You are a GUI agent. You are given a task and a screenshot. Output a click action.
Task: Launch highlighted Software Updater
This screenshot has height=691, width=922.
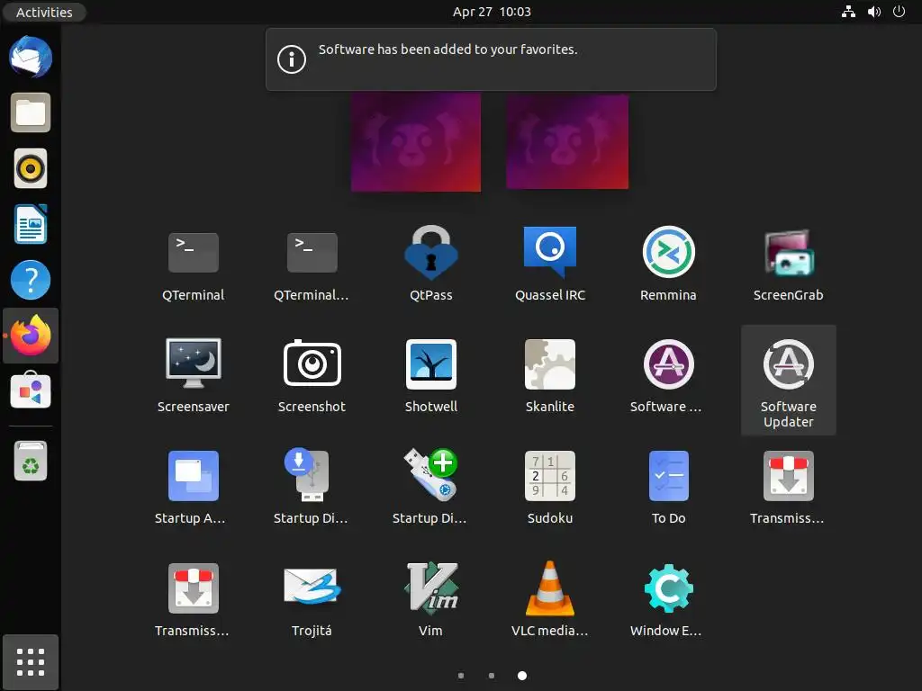[x=789, y=381]
